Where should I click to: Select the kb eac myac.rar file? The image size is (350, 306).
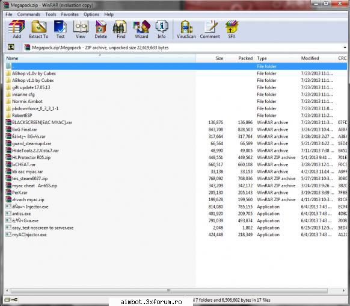[28, 172]
